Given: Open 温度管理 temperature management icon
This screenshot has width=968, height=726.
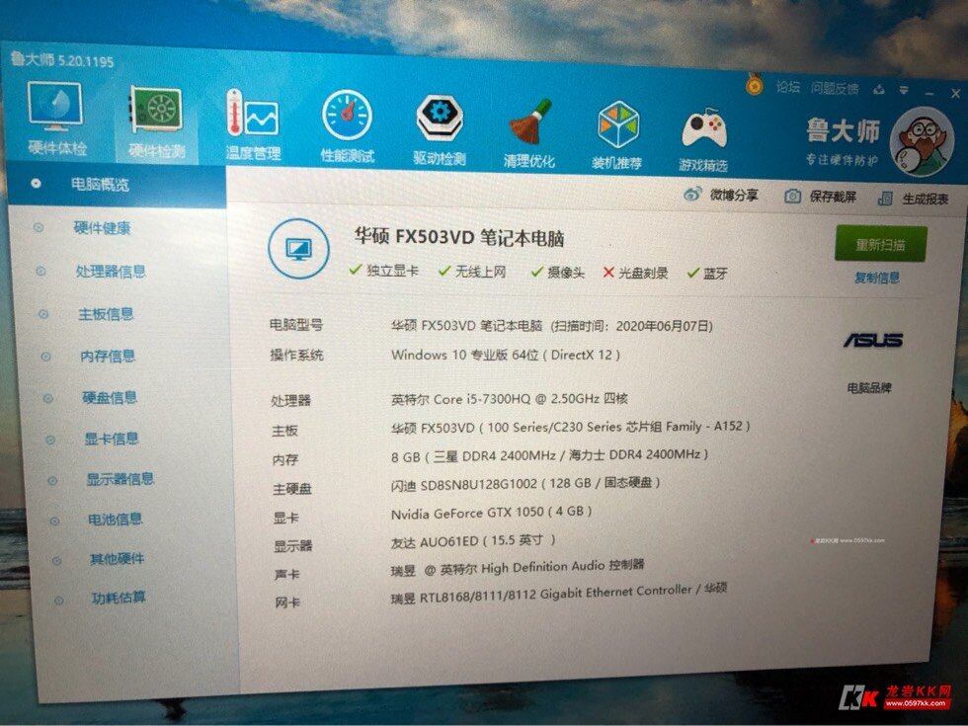Looking at the screenshot, I should pyautogui.click(x=253, y=124).
